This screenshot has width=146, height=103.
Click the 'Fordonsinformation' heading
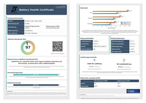[x=15, y=18]
